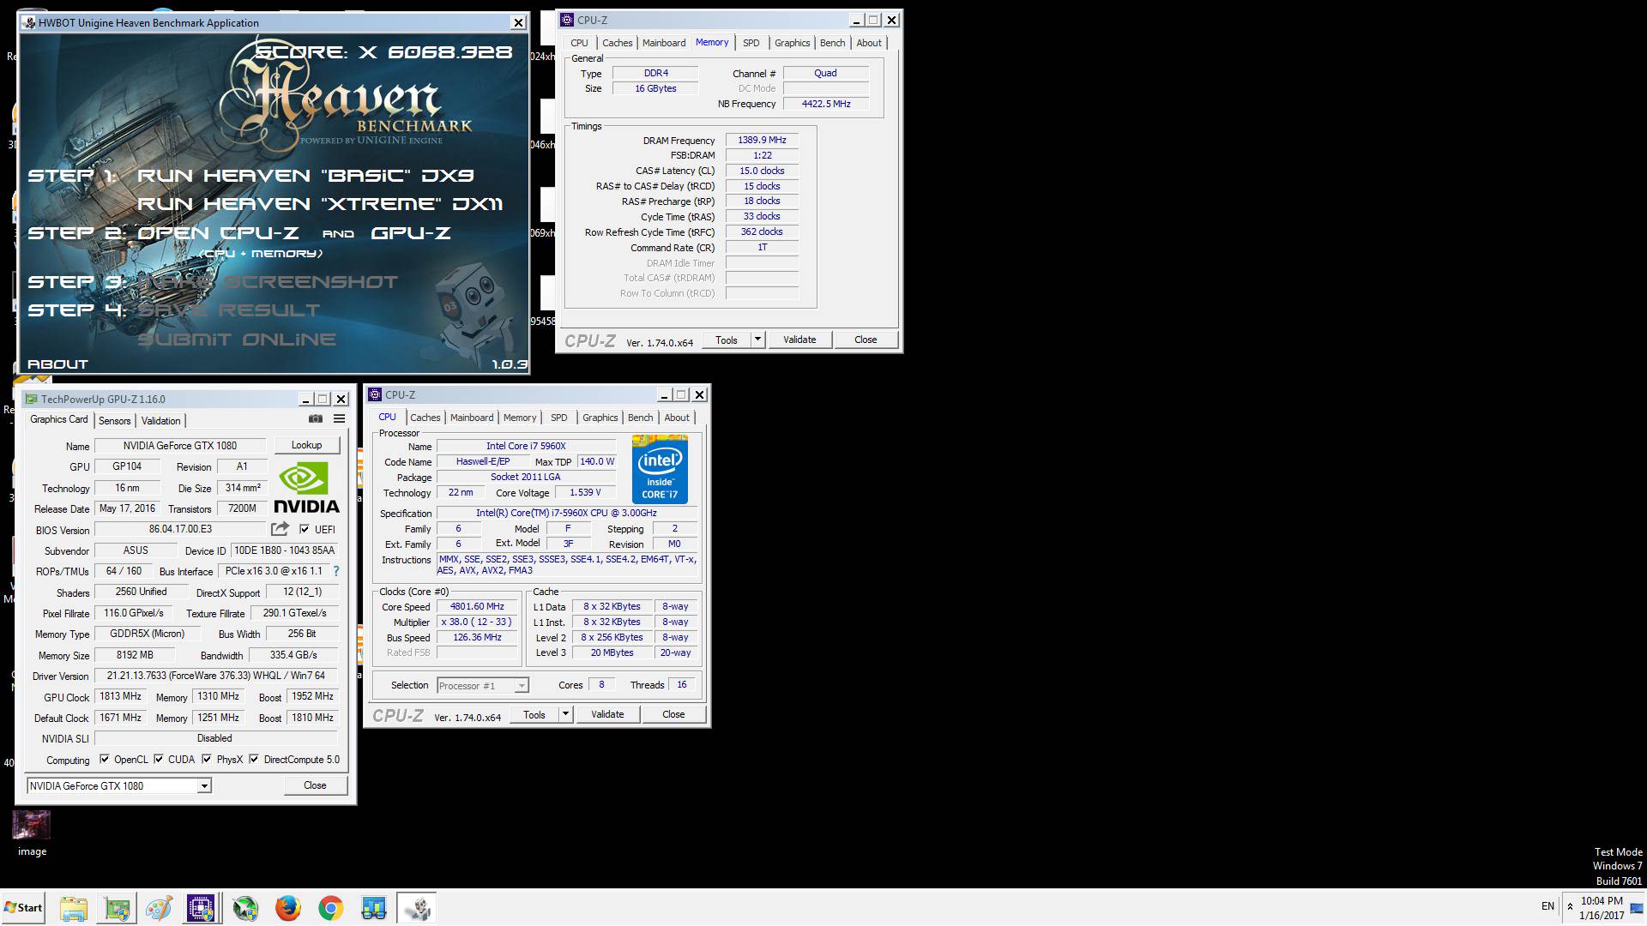Click the Intel Core i7 badge in CPU-Z
This screenshot has height=926, width=1647.
[660, 469]
